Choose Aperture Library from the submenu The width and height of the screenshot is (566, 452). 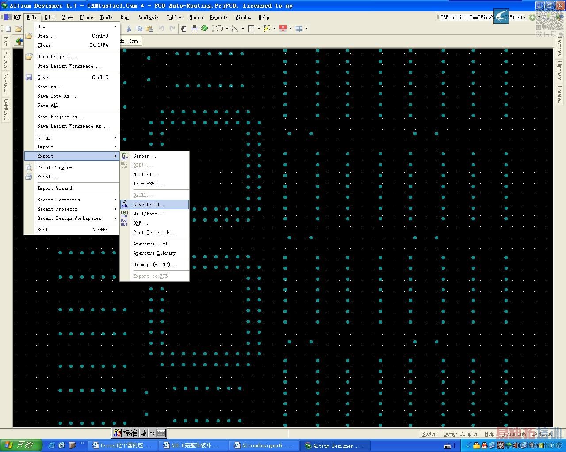coord(155,253)
